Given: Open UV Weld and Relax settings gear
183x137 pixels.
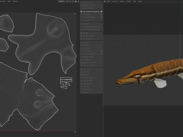Looking at the screenshot, I should pos(101,18).
